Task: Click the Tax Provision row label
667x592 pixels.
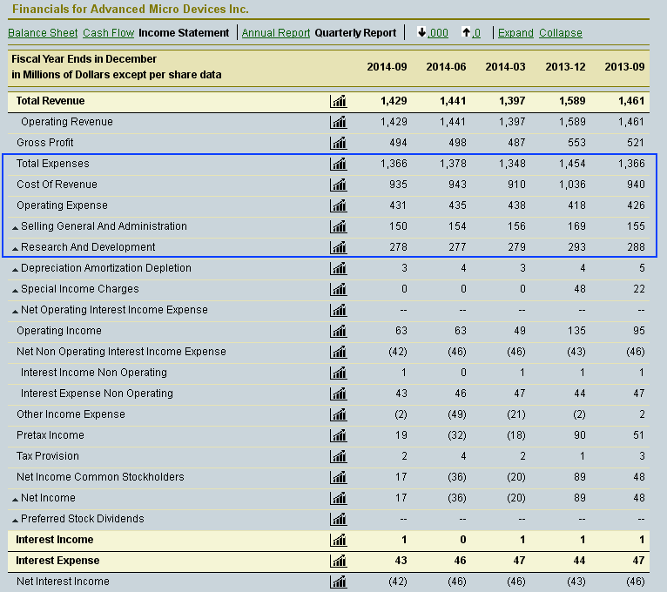Action: pyautogui.click(x=48, y=456)
